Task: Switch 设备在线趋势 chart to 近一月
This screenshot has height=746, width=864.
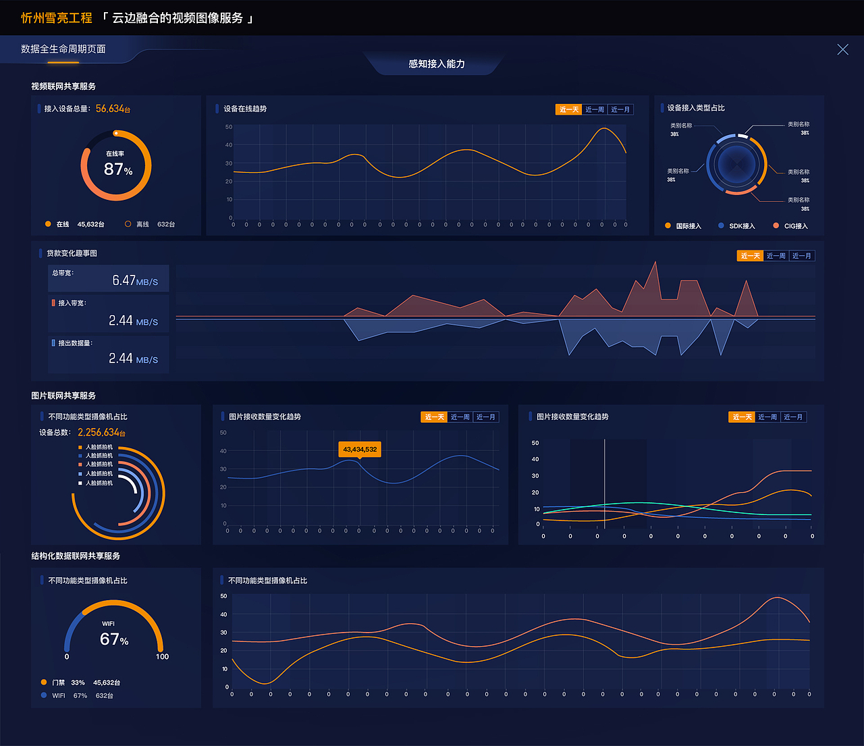Action: (620, 109)
